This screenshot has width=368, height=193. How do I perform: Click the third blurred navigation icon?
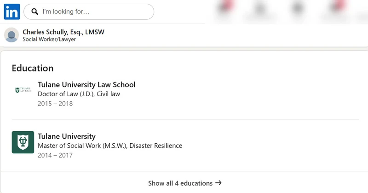pos(298,8)
